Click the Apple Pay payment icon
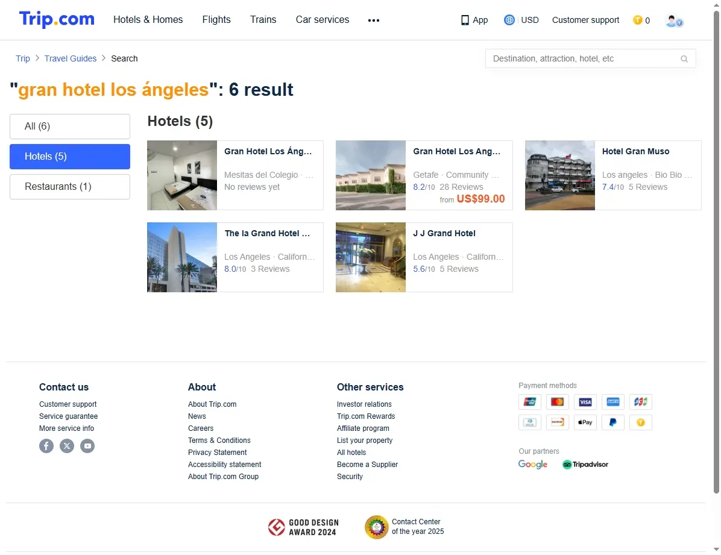Viewport: 721px width, 555px height. point(585,422)
